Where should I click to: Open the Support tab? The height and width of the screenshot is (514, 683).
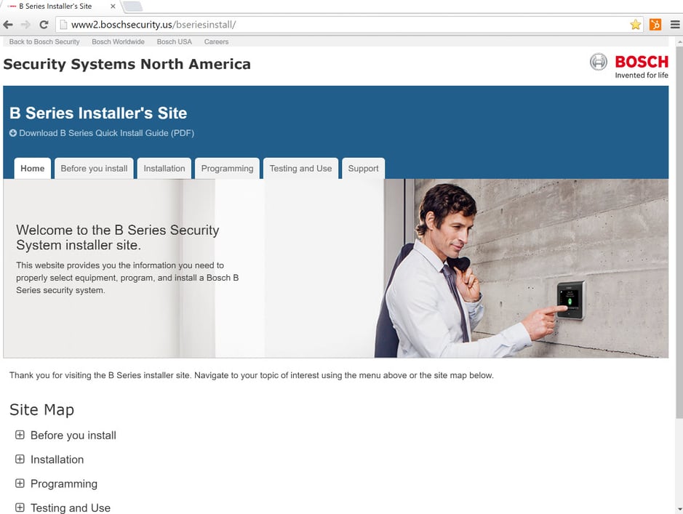pos(363,169)
